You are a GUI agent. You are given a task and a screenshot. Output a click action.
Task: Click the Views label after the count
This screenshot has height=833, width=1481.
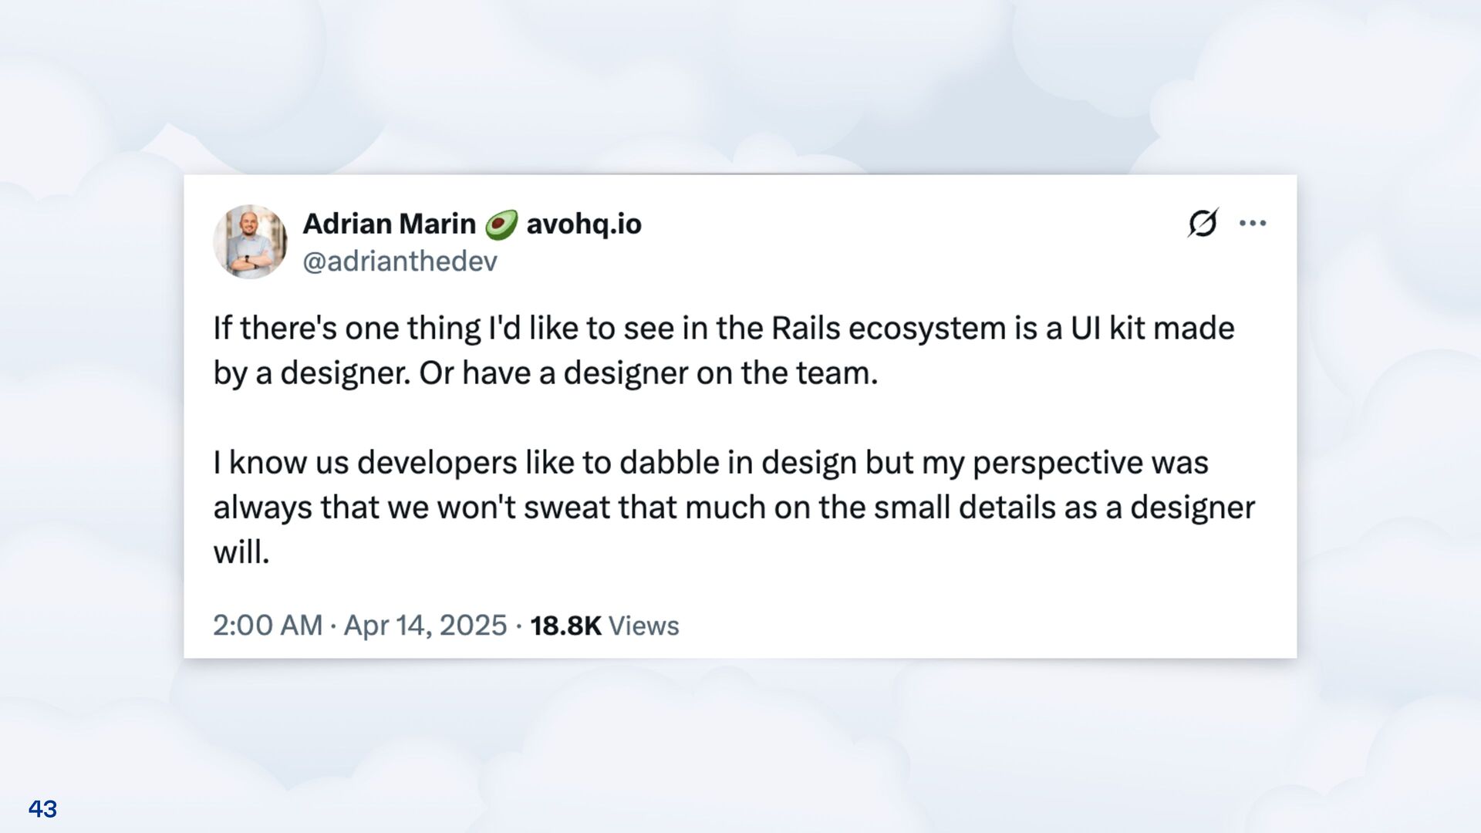(x=644, y=625)
